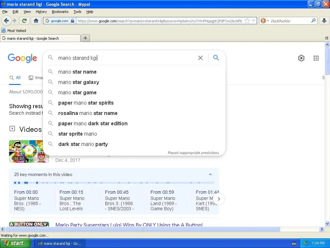
Task: Click the system tray icon beside the clock
Action: (x=306, y=243)
